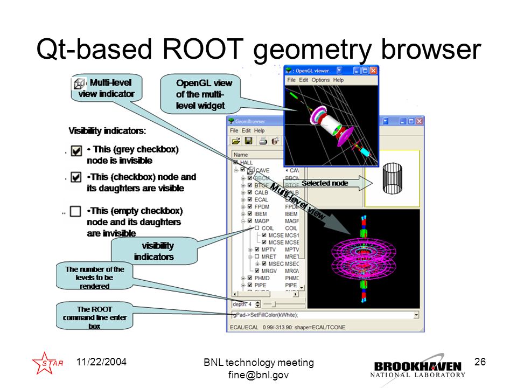
Task: Click the blue arrow button in OpenGL viewer title bar
Action: click(x=340, y=71)
